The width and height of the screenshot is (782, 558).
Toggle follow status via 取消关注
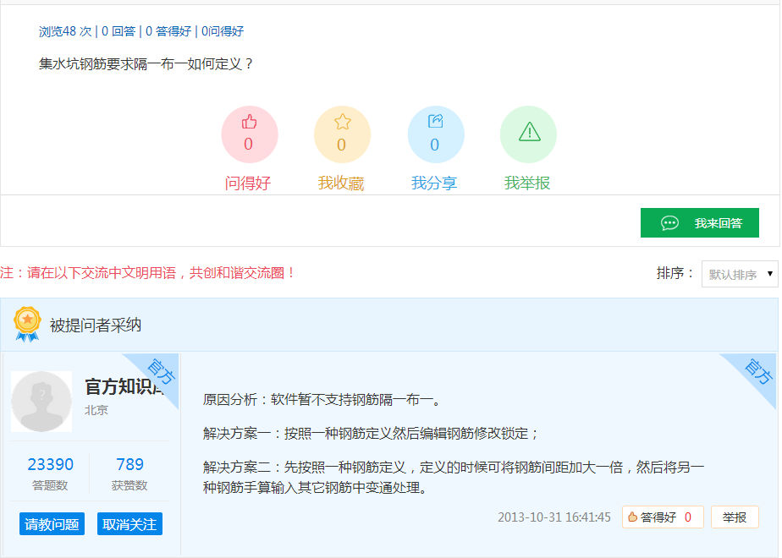tap(129, 523)
